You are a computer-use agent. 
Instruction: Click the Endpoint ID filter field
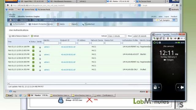[x=68, y=43]
